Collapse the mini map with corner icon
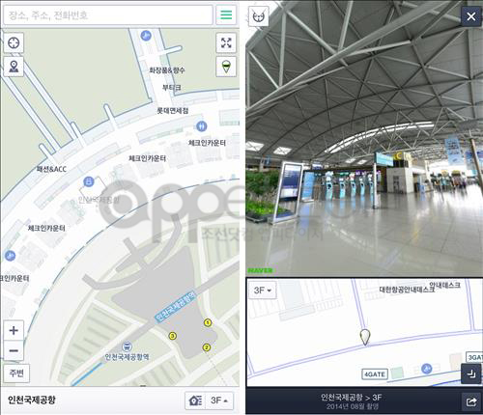 click(x=471, y=373)
